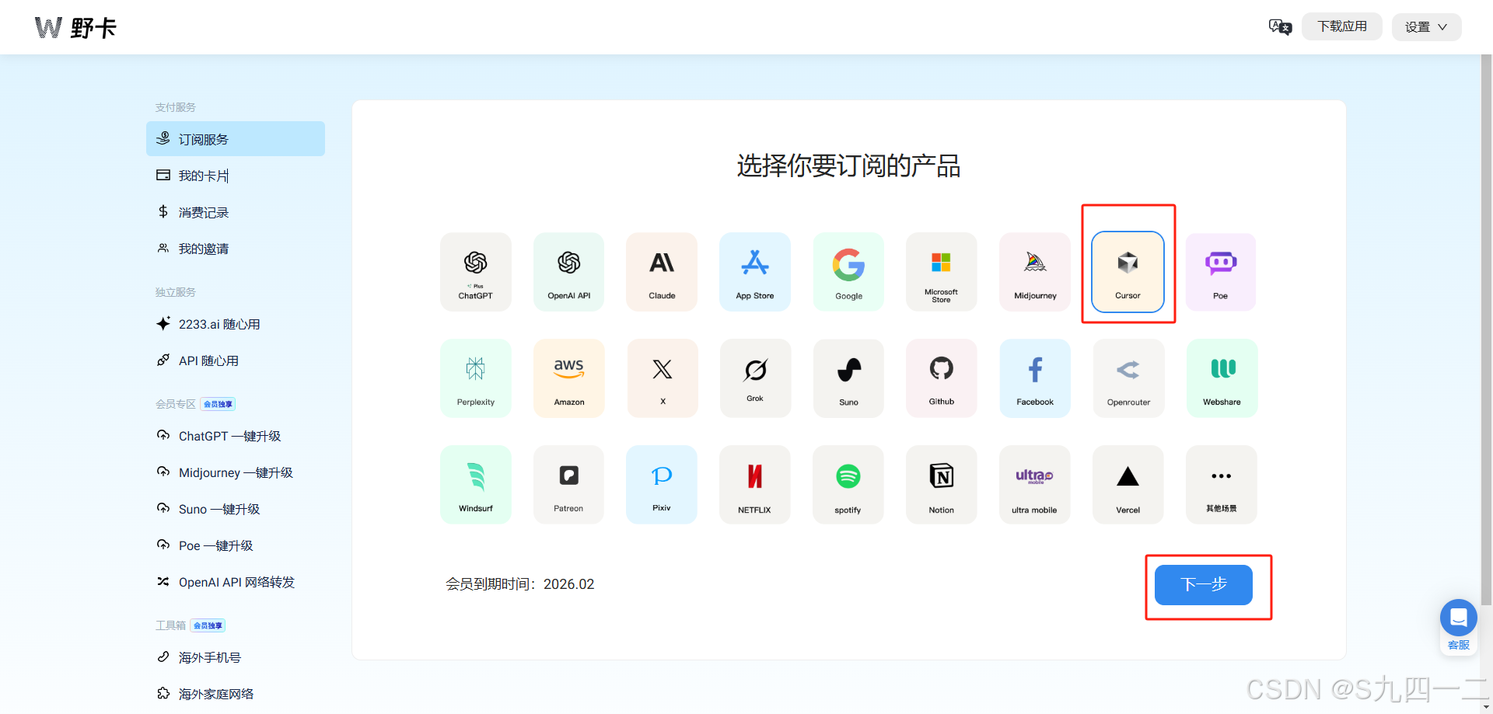Open the 其他场景 other scenarios tile
1493x714 pixels.
(1221, 485)
